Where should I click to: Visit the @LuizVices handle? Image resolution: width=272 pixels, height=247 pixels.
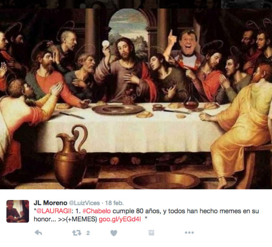[x=84, y=203]
